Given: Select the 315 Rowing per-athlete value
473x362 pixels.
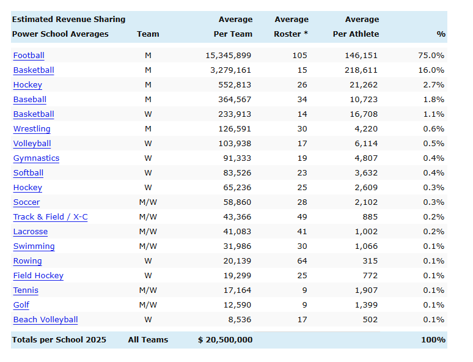Looking at the screenshot, I should click(370, 261).
